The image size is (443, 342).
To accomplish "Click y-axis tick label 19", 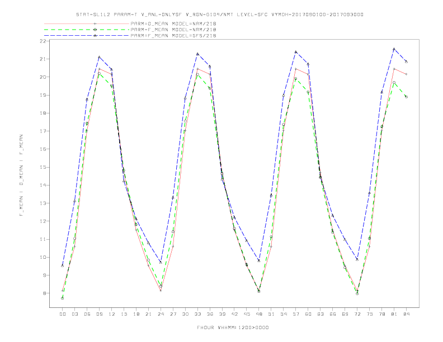I will (43, 95).
